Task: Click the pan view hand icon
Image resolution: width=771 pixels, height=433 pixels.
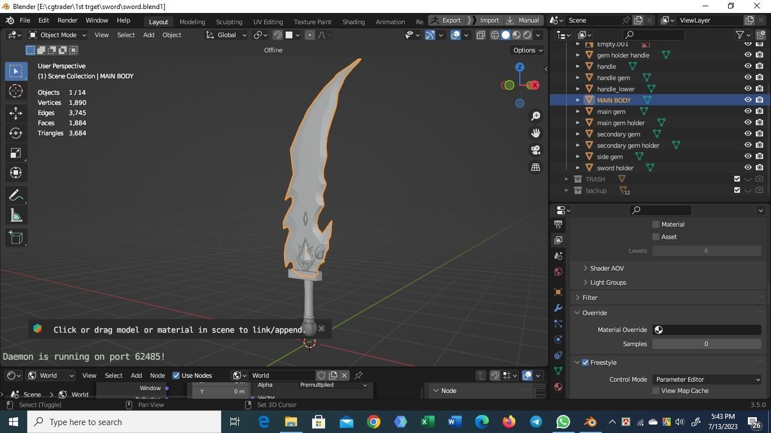Action: [x=535, y=133]
